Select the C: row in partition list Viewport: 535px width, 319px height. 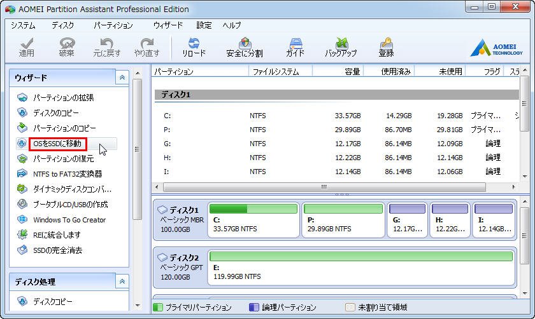click(336, 116)
